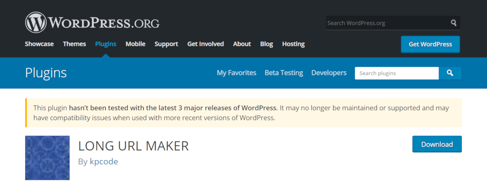Click the WordPress.org logo
The height and width of the screenshot is (182, 487).
pyautogui.click(x=92, y=22)
